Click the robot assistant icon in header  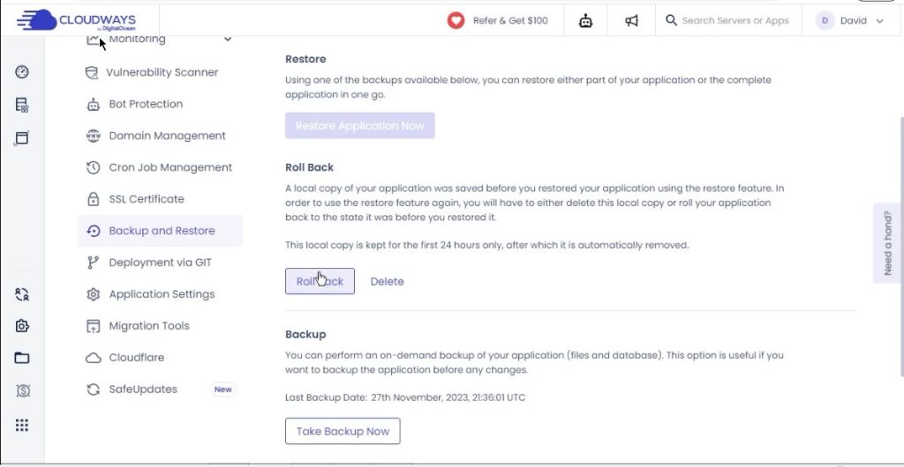tap(586, 20)
